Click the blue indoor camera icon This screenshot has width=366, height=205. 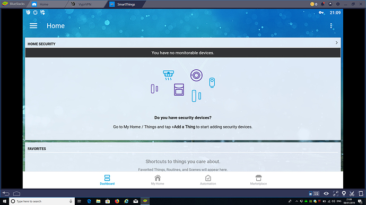212,82
